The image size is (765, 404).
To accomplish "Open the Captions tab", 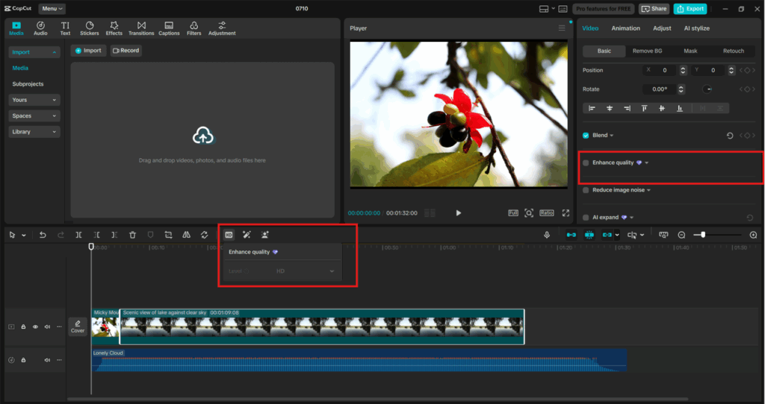I will pos(169,28).
